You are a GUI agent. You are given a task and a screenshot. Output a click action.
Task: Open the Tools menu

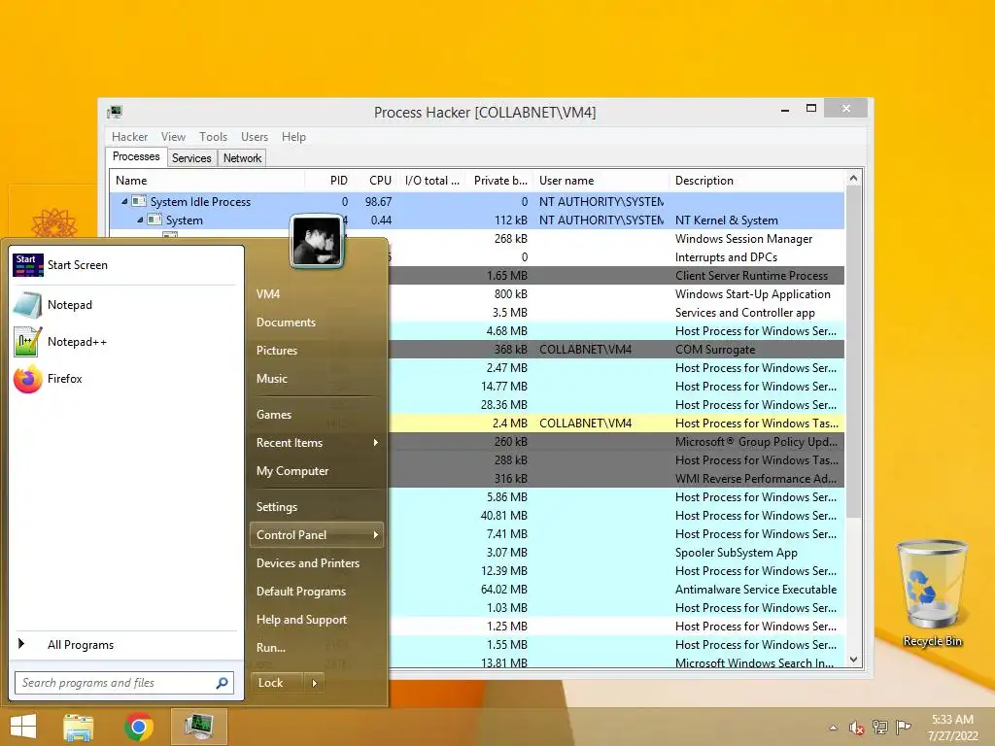213,137
